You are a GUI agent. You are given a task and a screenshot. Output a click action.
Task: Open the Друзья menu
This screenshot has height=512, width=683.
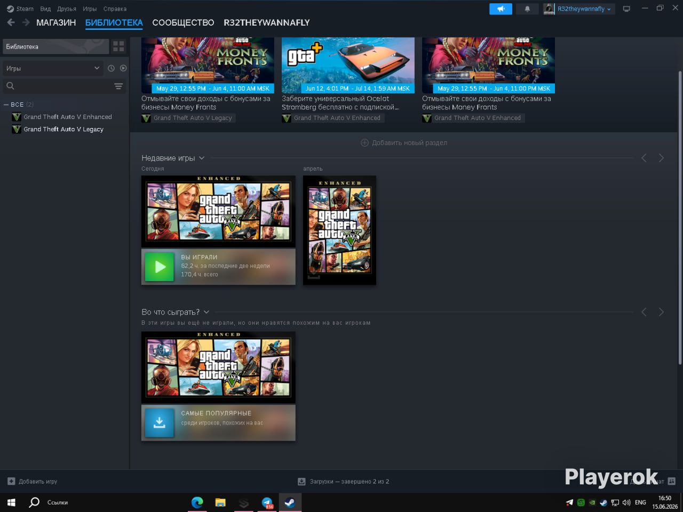[x=67, y=9]
